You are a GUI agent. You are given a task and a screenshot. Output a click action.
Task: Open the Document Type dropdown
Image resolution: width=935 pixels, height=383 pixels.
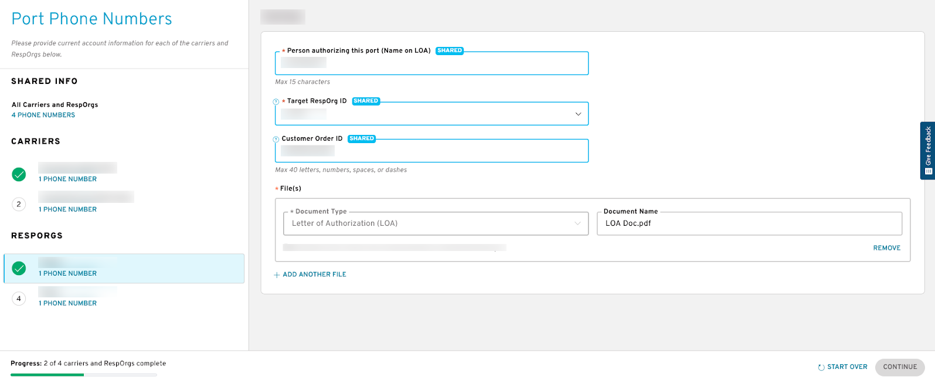pyautogui.click(x=431, y=223)
